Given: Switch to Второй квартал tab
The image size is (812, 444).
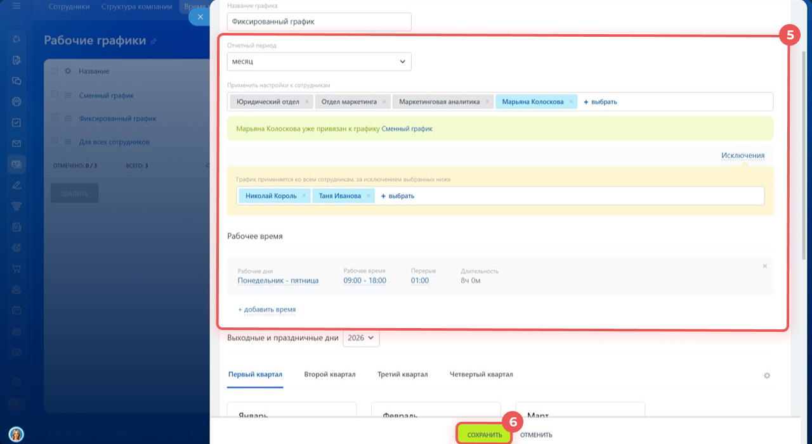Looking at the screenshot, I should click(x=329, y=374).
